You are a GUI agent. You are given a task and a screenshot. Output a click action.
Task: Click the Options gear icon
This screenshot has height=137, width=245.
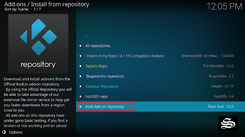(x=4, y=132)
